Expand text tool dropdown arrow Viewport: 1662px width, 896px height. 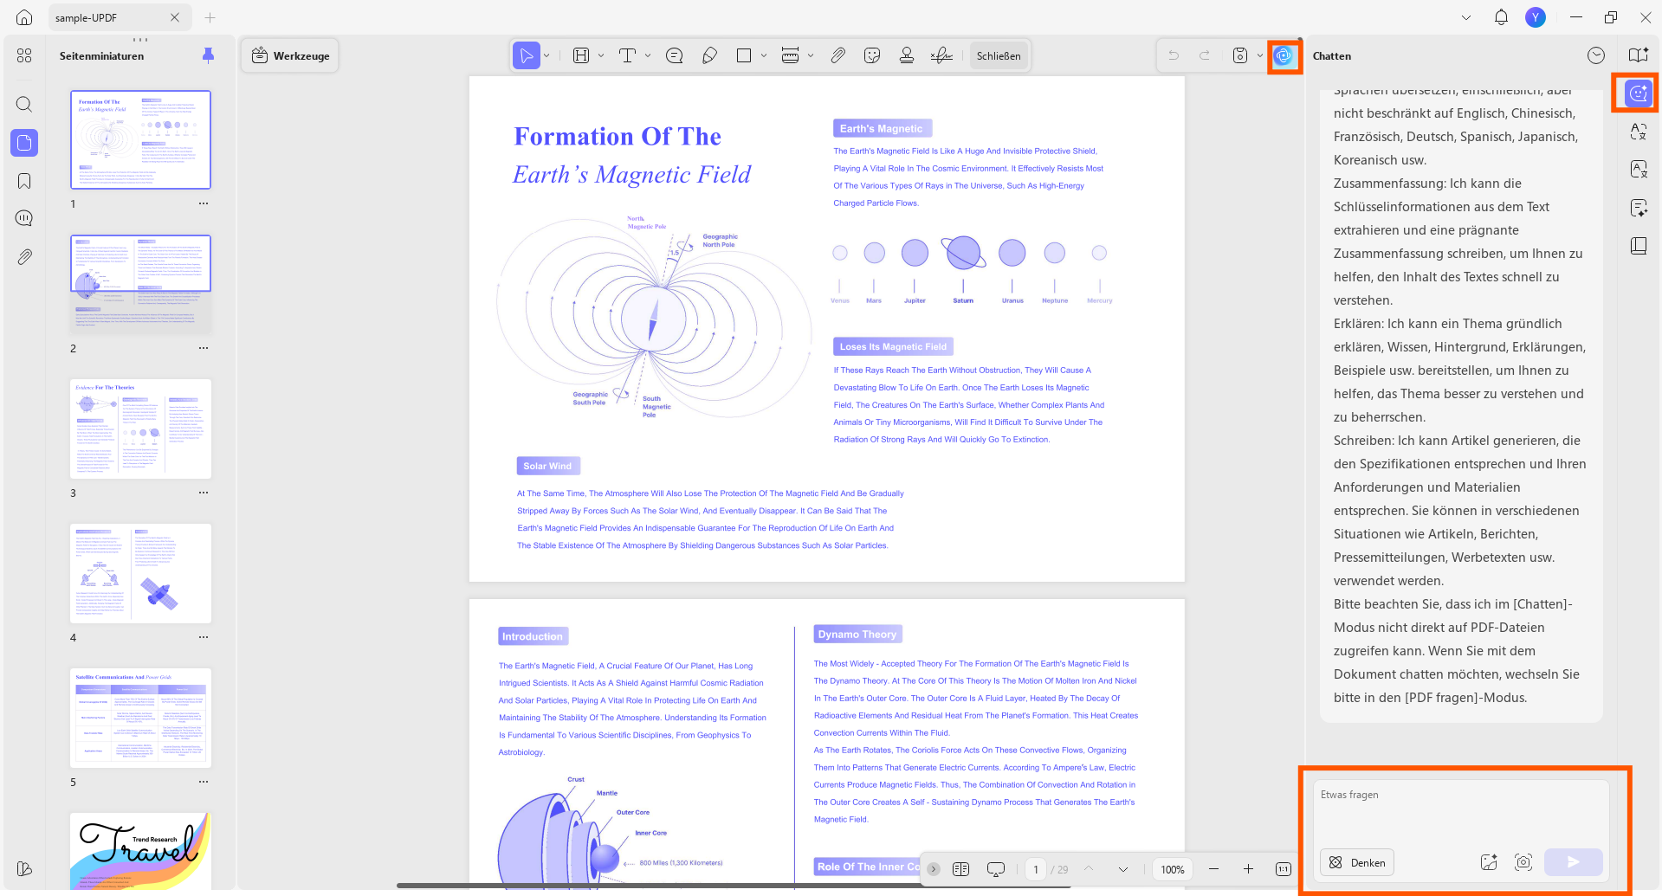click(x=648, y=55)
